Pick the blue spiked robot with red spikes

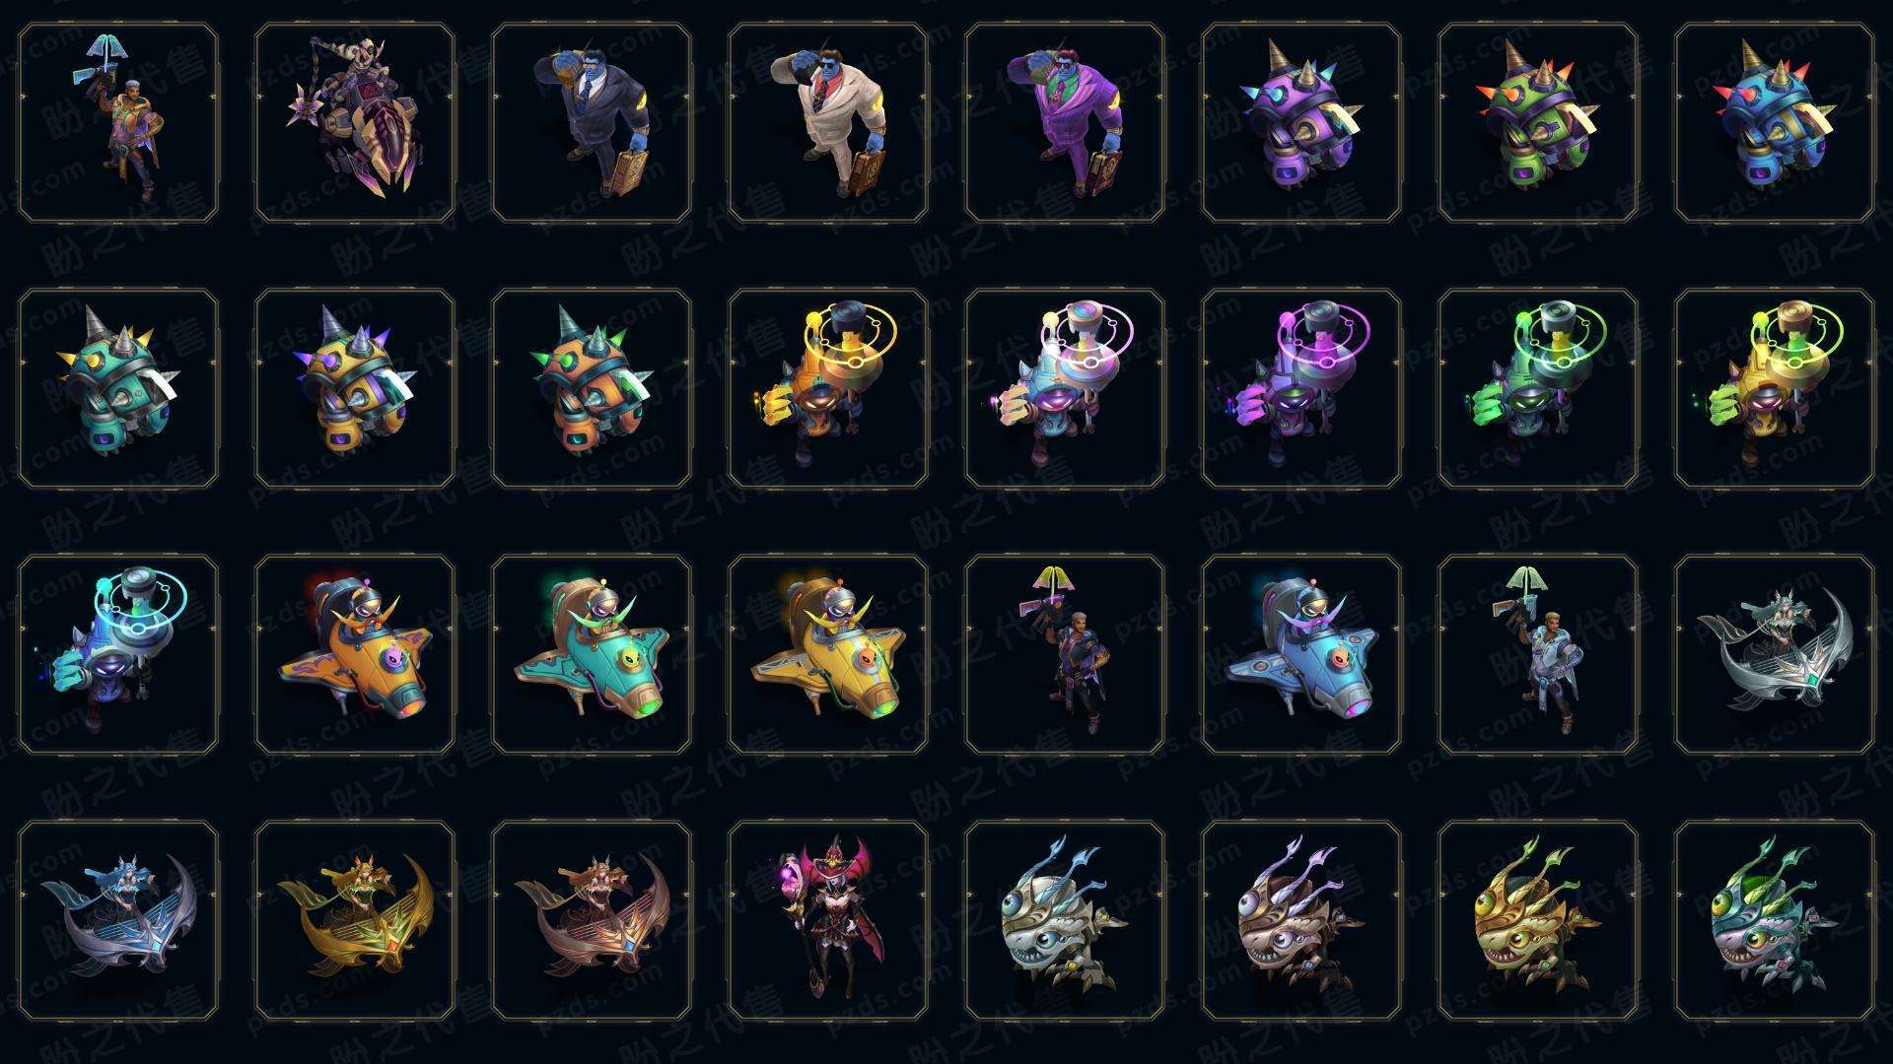click(x=1774, y=123)
